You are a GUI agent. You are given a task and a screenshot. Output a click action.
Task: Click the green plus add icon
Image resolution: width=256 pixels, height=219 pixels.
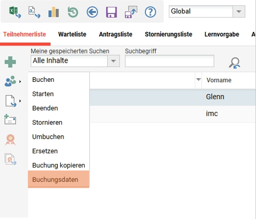pyautogui.click(x=10, y=62)
